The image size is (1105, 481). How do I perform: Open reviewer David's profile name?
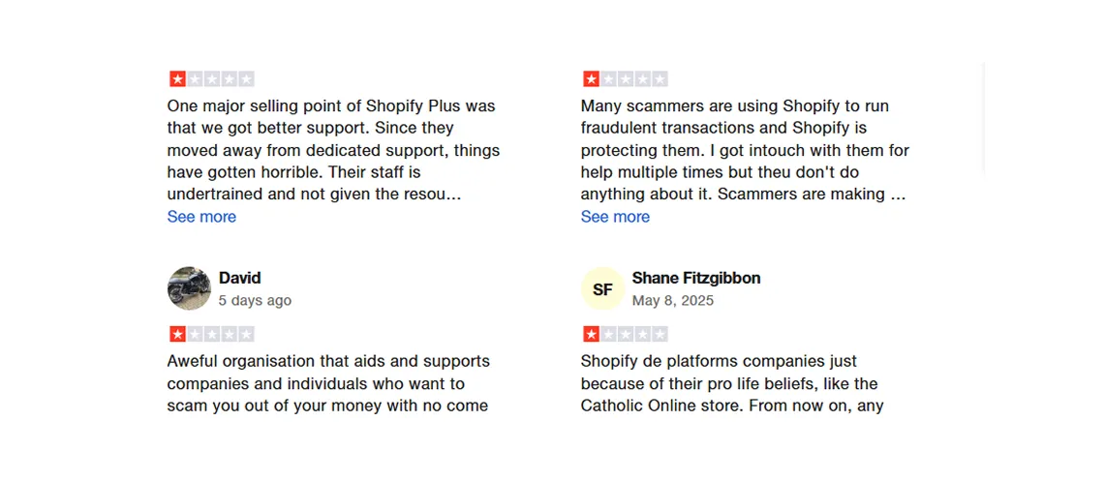point(239,278)
